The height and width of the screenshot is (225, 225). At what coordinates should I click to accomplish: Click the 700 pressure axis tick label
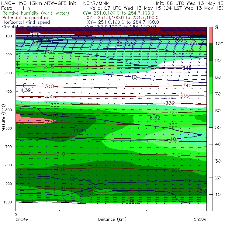pyautogui.click(x=9, y=147)
